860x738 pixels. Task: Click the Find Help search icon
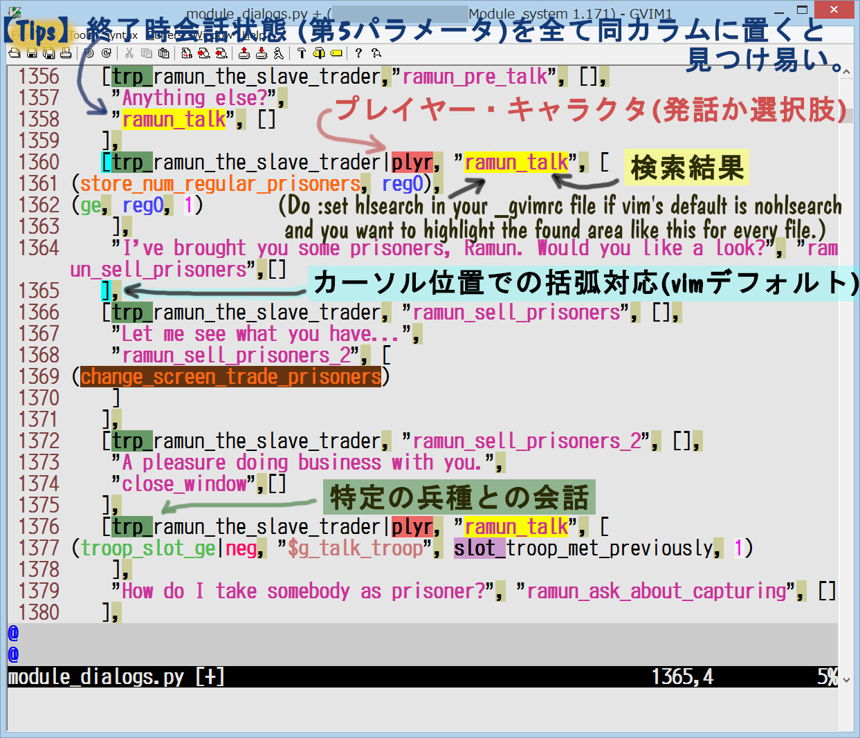tap(376, 53)
